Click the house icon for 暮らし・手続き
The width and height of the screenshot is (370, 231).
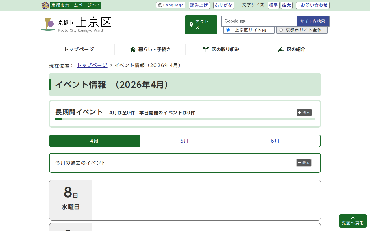click(133, 49)
